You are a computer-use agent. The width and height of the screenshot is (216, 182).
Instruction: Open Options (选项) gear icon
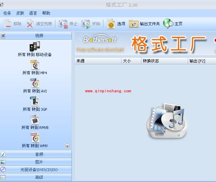tap(111, 24)
